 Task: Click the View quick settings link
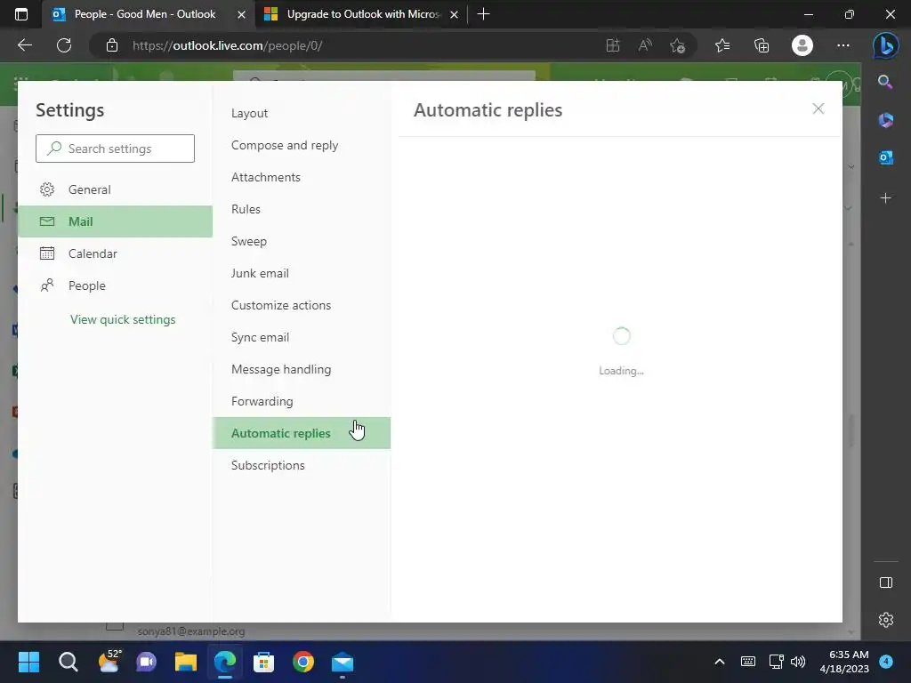[x=123, y=319]
